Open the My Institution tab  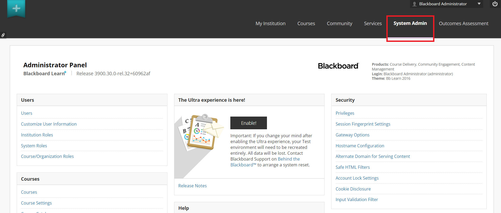(270, 24)
